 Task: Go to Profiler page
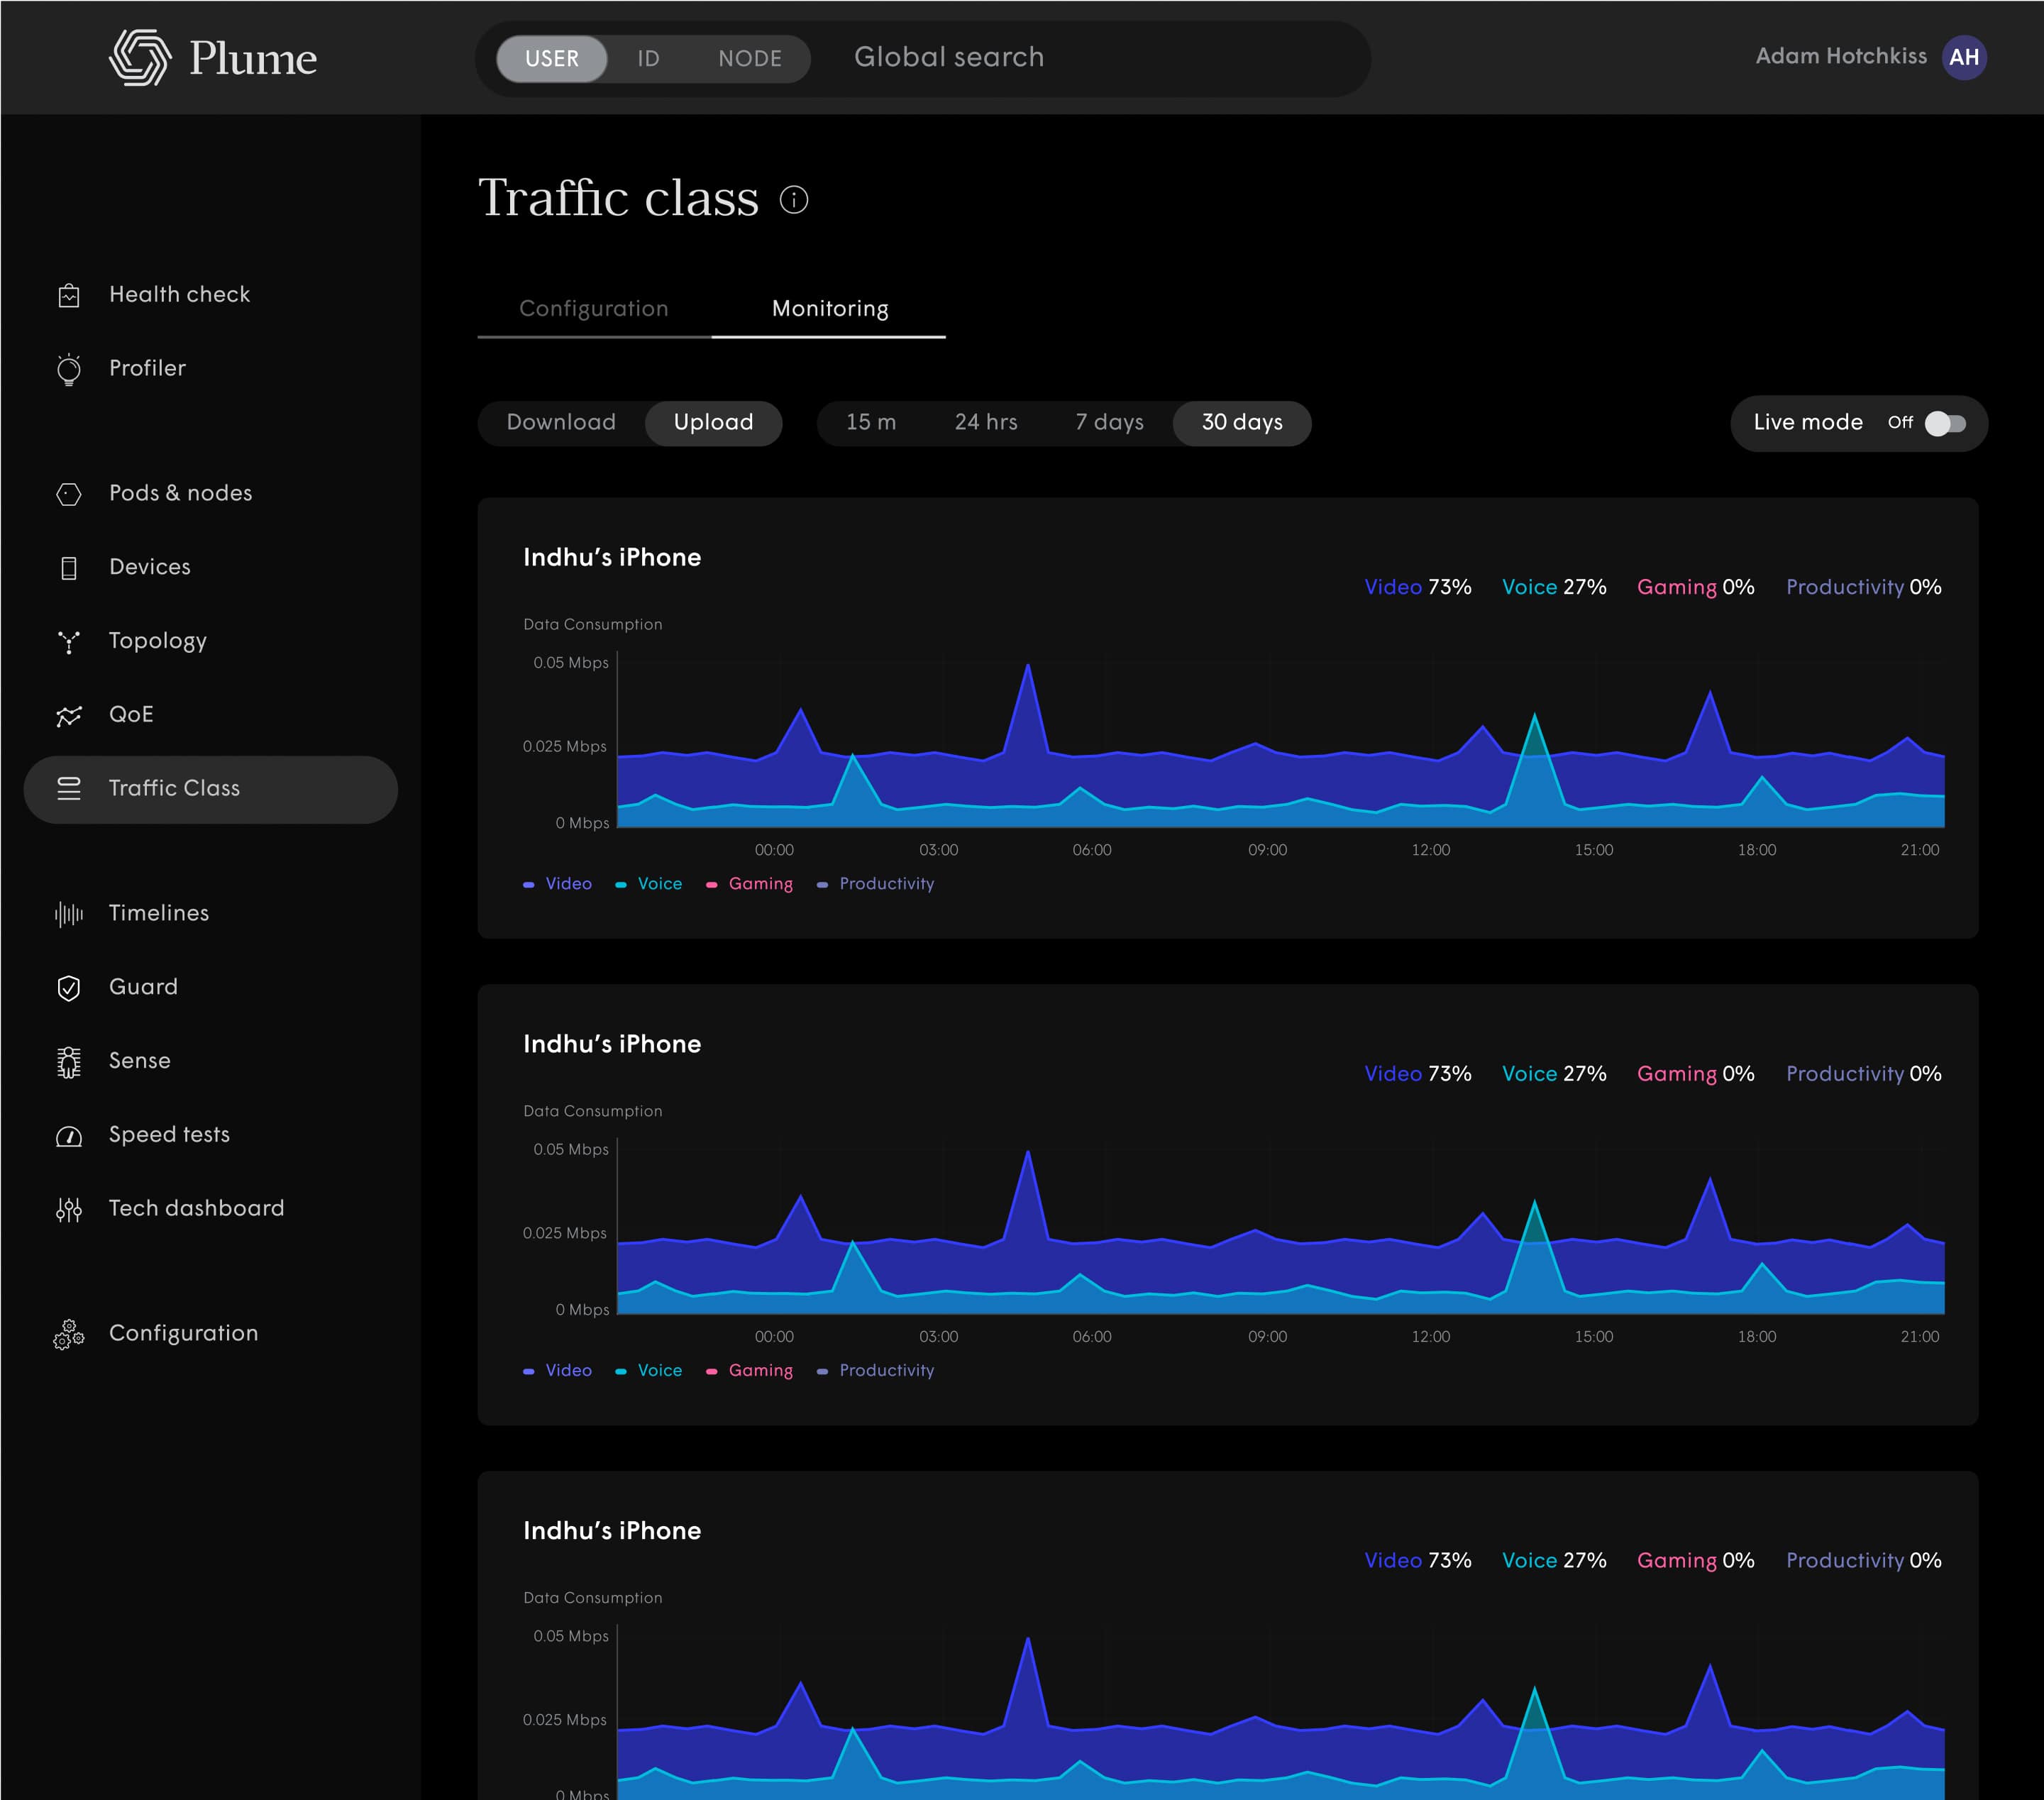click(147, 369)
